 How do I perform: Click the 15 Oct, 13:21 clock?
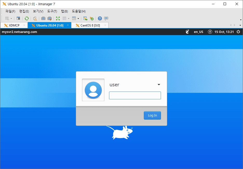[224, 32]
